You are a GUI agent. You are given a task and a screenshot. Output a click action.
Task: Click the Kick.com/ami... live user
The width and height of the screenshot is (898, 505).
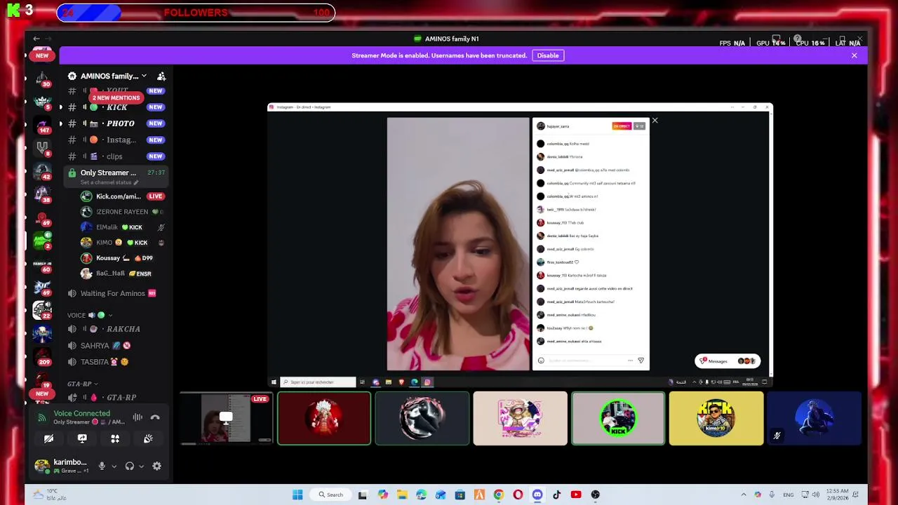[122, 196]
